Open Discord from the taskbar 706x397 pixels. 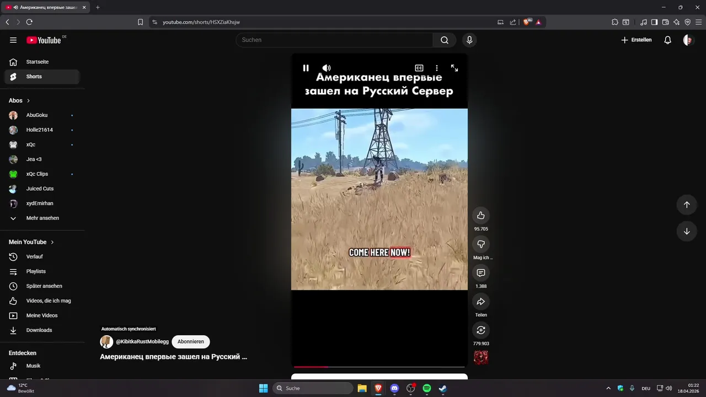394,388
